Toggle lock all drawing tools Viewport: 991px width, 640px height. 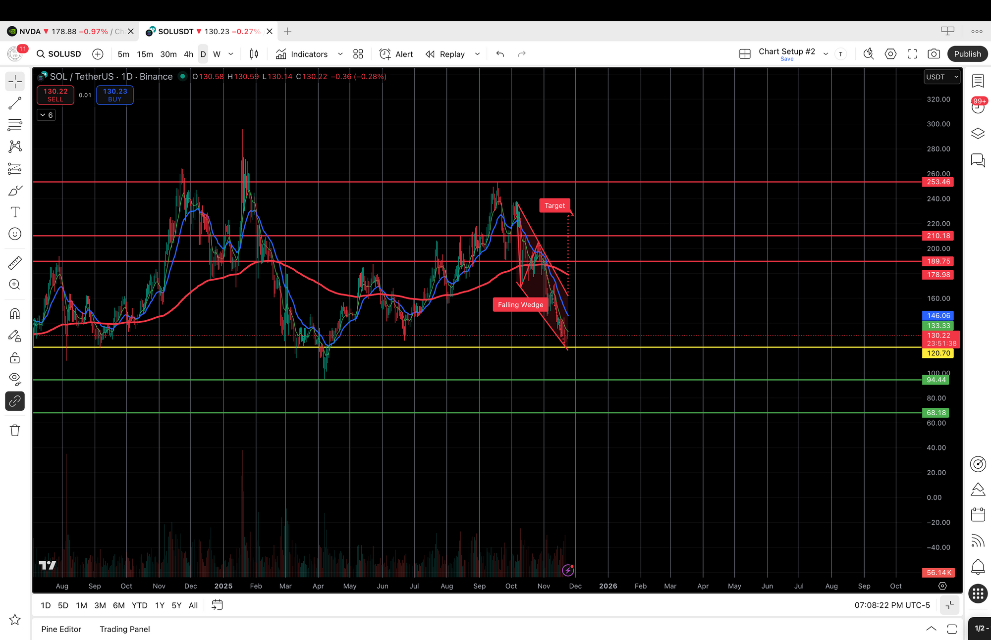tap(15, 357)
